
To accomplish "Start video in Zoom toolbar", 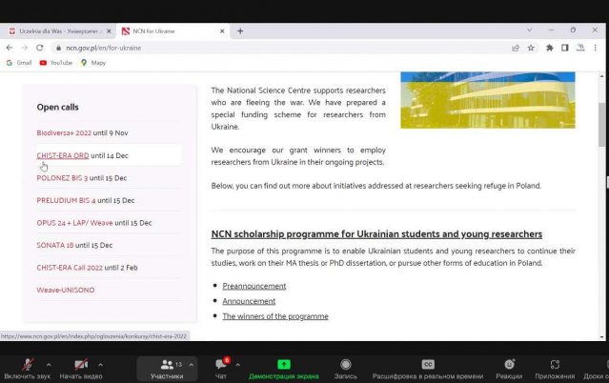I will 81,366.
